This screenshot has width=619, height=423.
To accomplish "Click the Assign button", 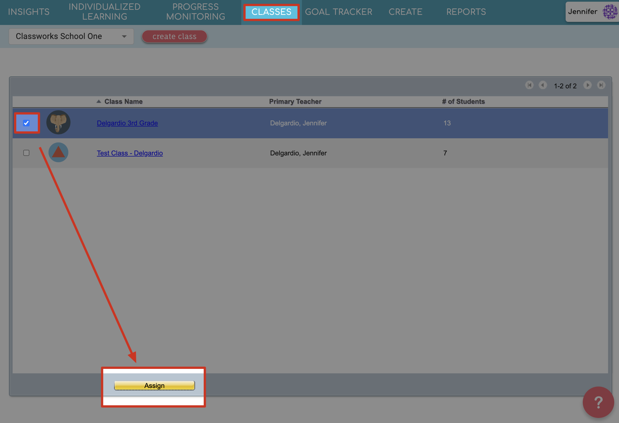I will click(154, 385).
